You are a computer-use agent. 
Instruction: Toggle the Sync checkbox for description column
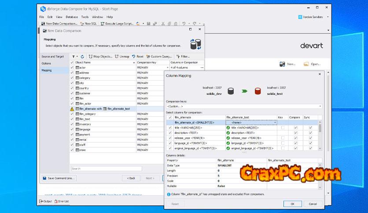pos(311,132)
